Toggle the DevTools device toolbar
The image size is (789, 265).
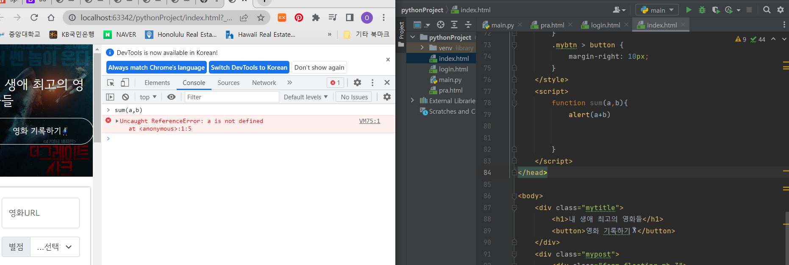(125, 82)
